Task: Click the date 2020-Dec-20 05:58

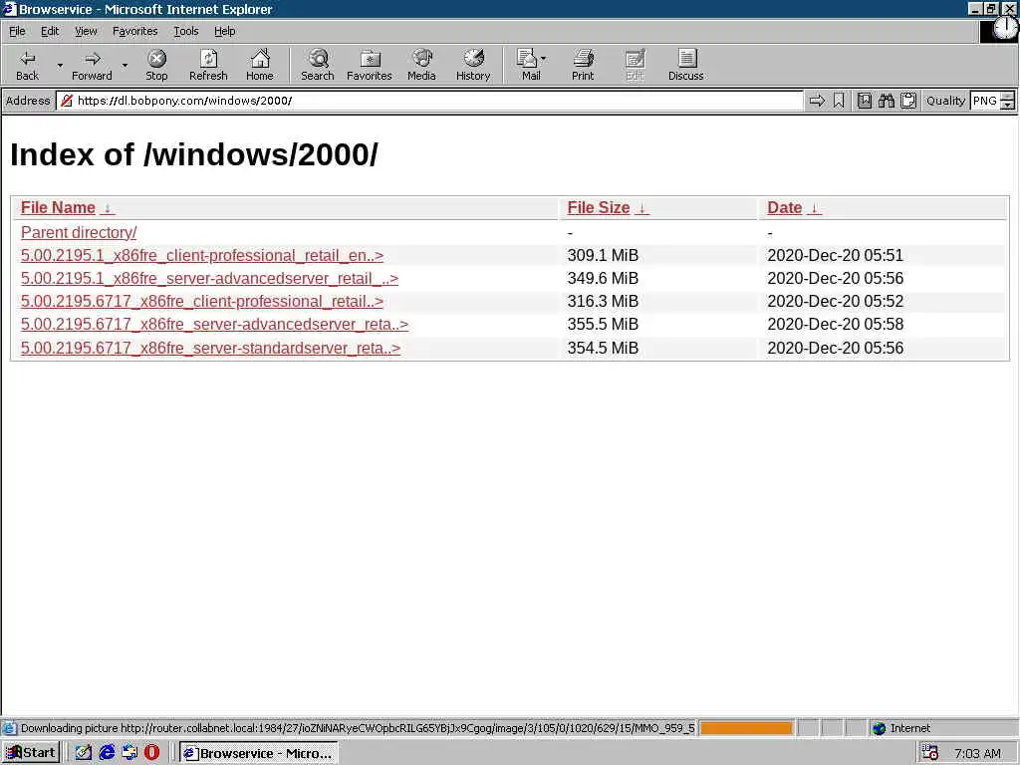Action: [x=836, y=325]
